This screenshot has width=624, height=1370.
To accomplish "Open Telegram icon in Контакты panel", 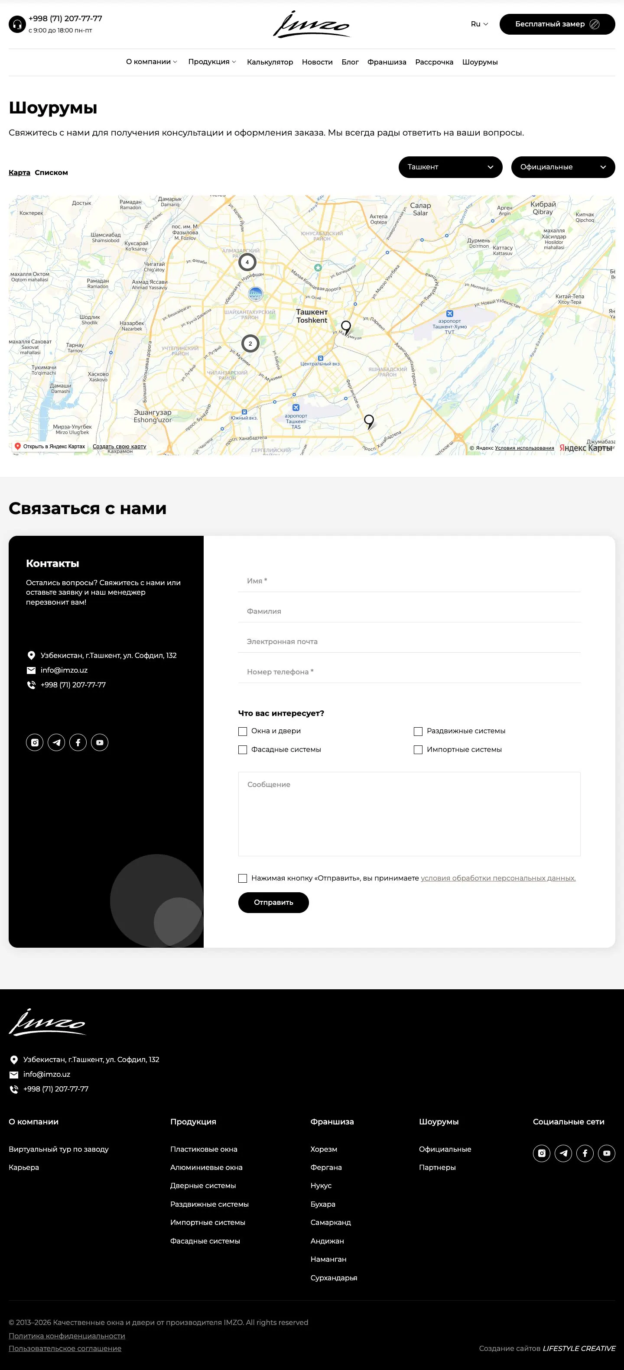I will 56,742.
